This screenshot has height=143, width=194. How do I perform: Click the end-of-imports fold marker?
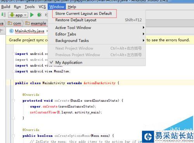tap(13, 71)
